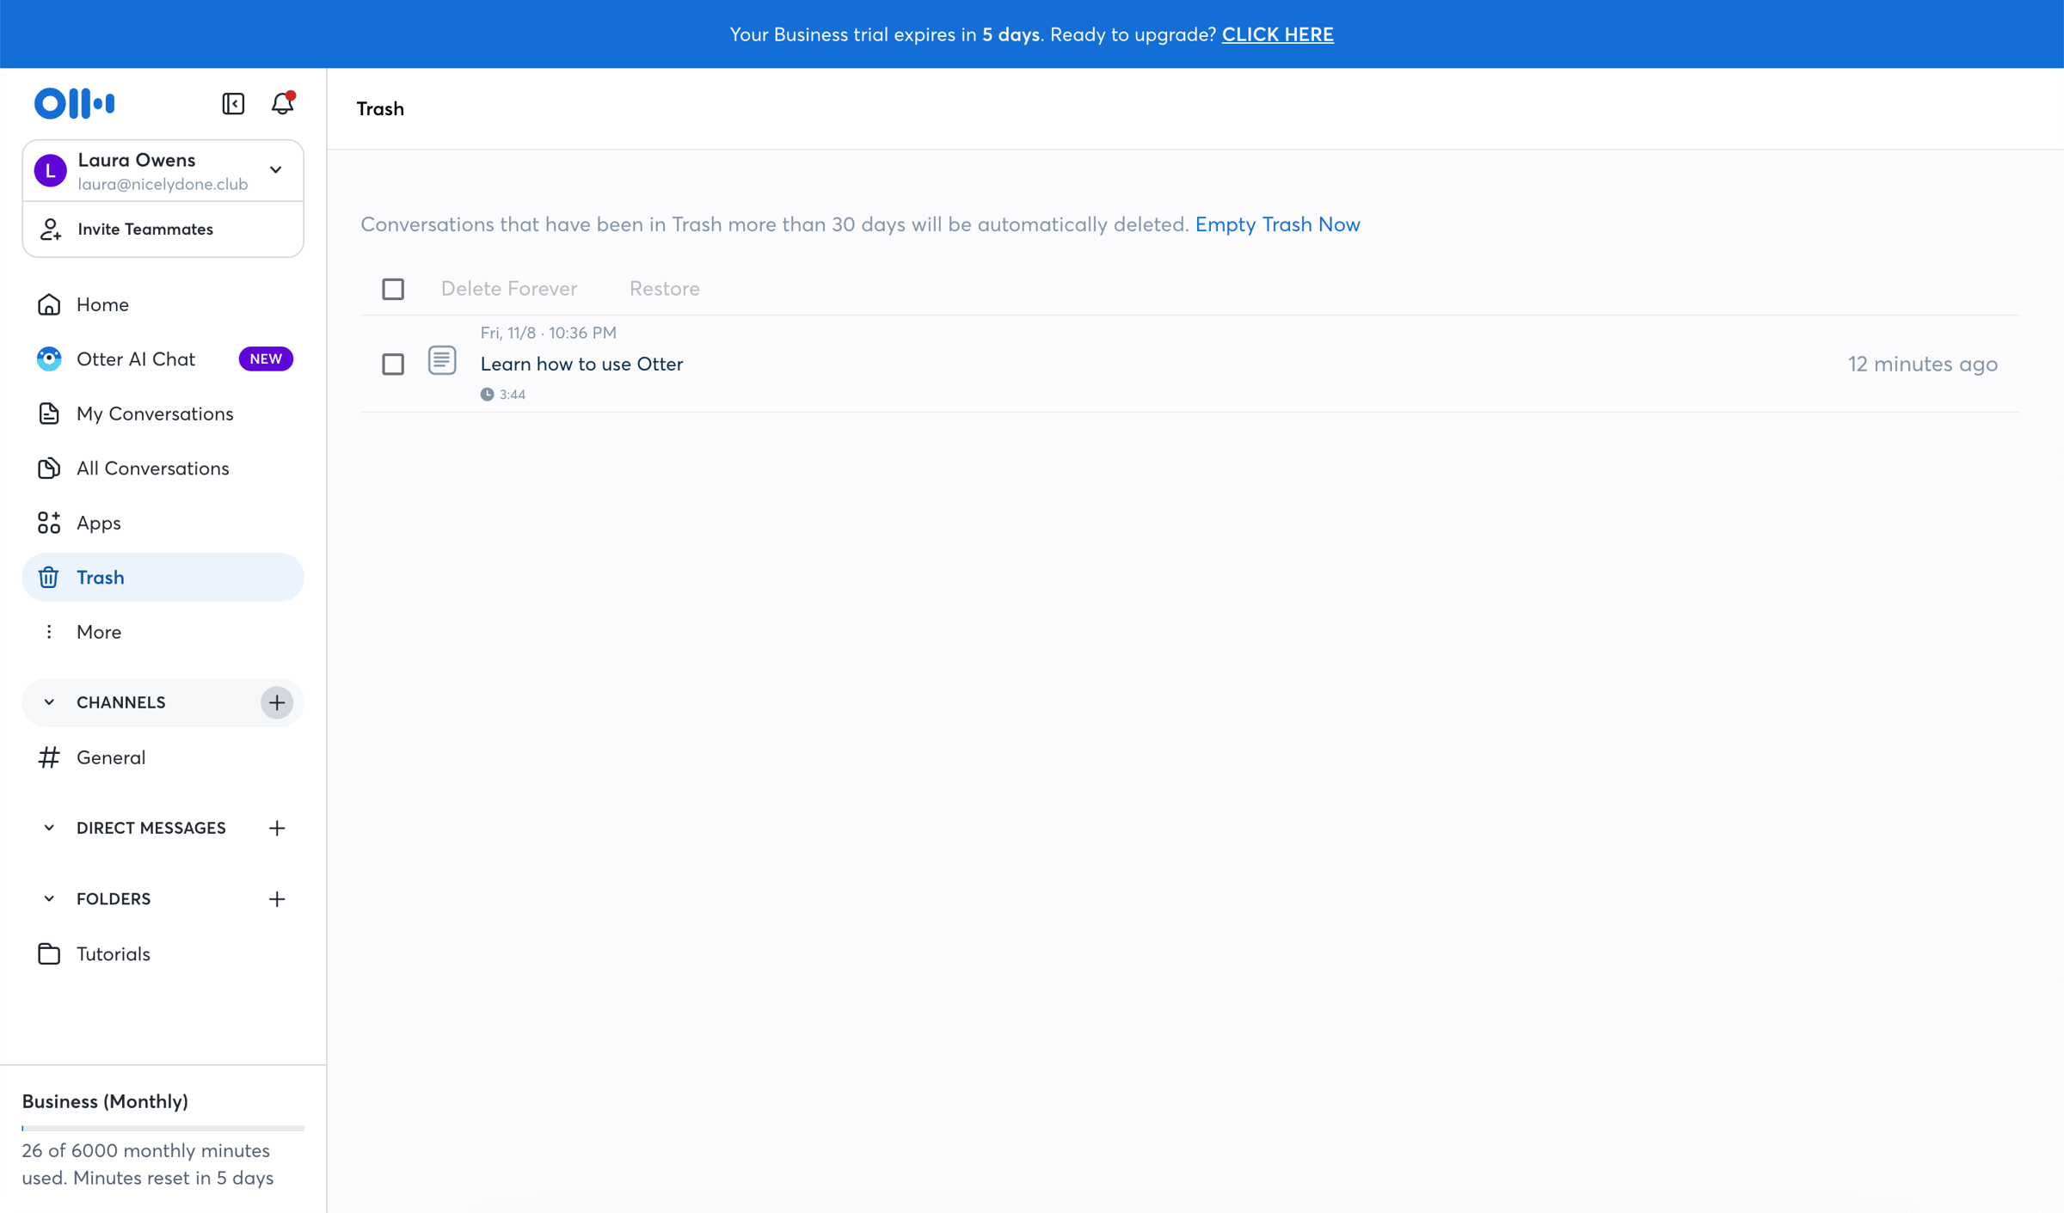Image resolution: width=2064 pixels, height=1213 pixels.
Task: Click the Trash page heading
Action: coord(380,108)
